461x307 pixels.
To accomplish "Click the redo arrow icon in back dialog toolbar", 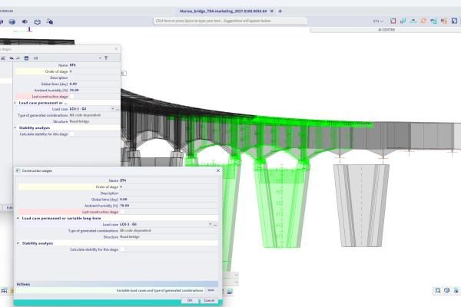I will (18, 58).
